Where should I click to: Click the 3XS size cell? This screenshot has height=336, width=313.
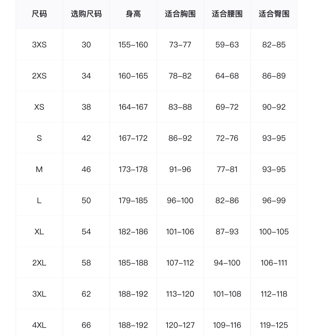click(x=39, y=45)
